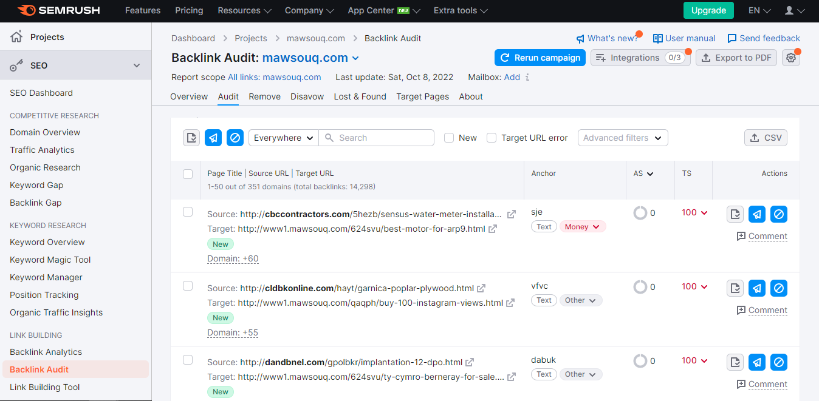This screenshot has height=401, width=819.
Task: Move cldbkonline.com link to Remove list
Action: 757,288
